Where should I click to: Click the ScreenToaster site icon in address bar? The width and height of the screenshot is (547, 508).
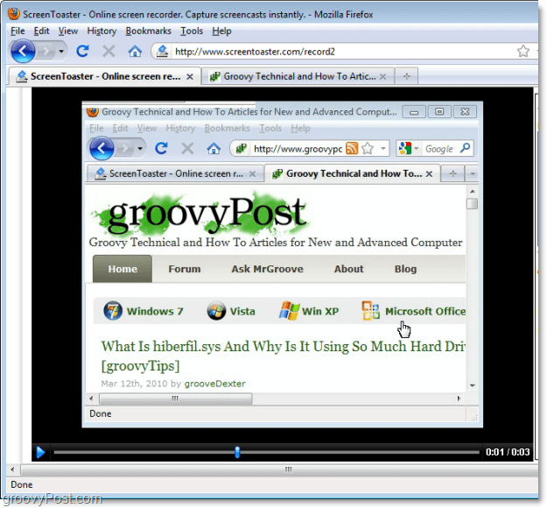point(162,52)
